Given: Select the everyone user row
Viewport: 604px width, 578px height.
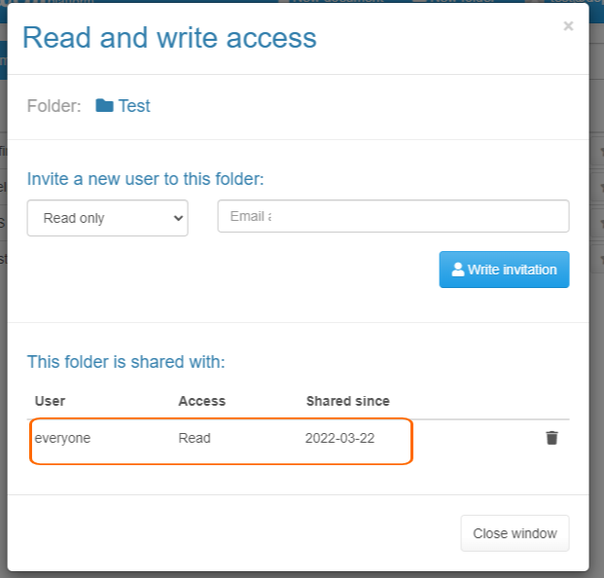Looking at the screenshot, I should click(x=298, y=438).
